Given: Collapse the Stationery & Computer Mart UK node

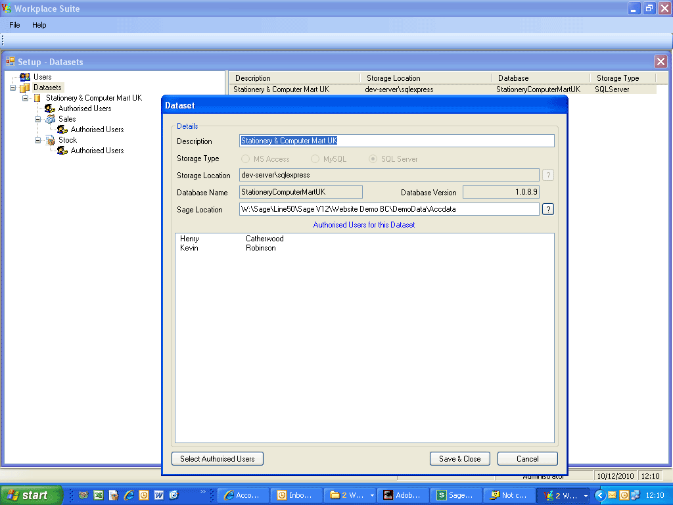Looking at the screenshot, I should point(26,99).
